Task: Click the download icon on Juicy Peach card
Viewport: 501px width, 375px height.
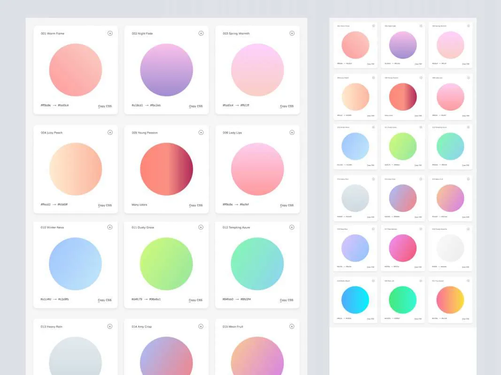Action: pos(110,132)
